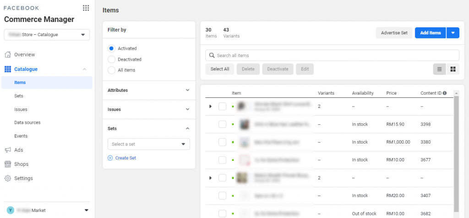Click the Deactivate button

click(x=278, y=69)
